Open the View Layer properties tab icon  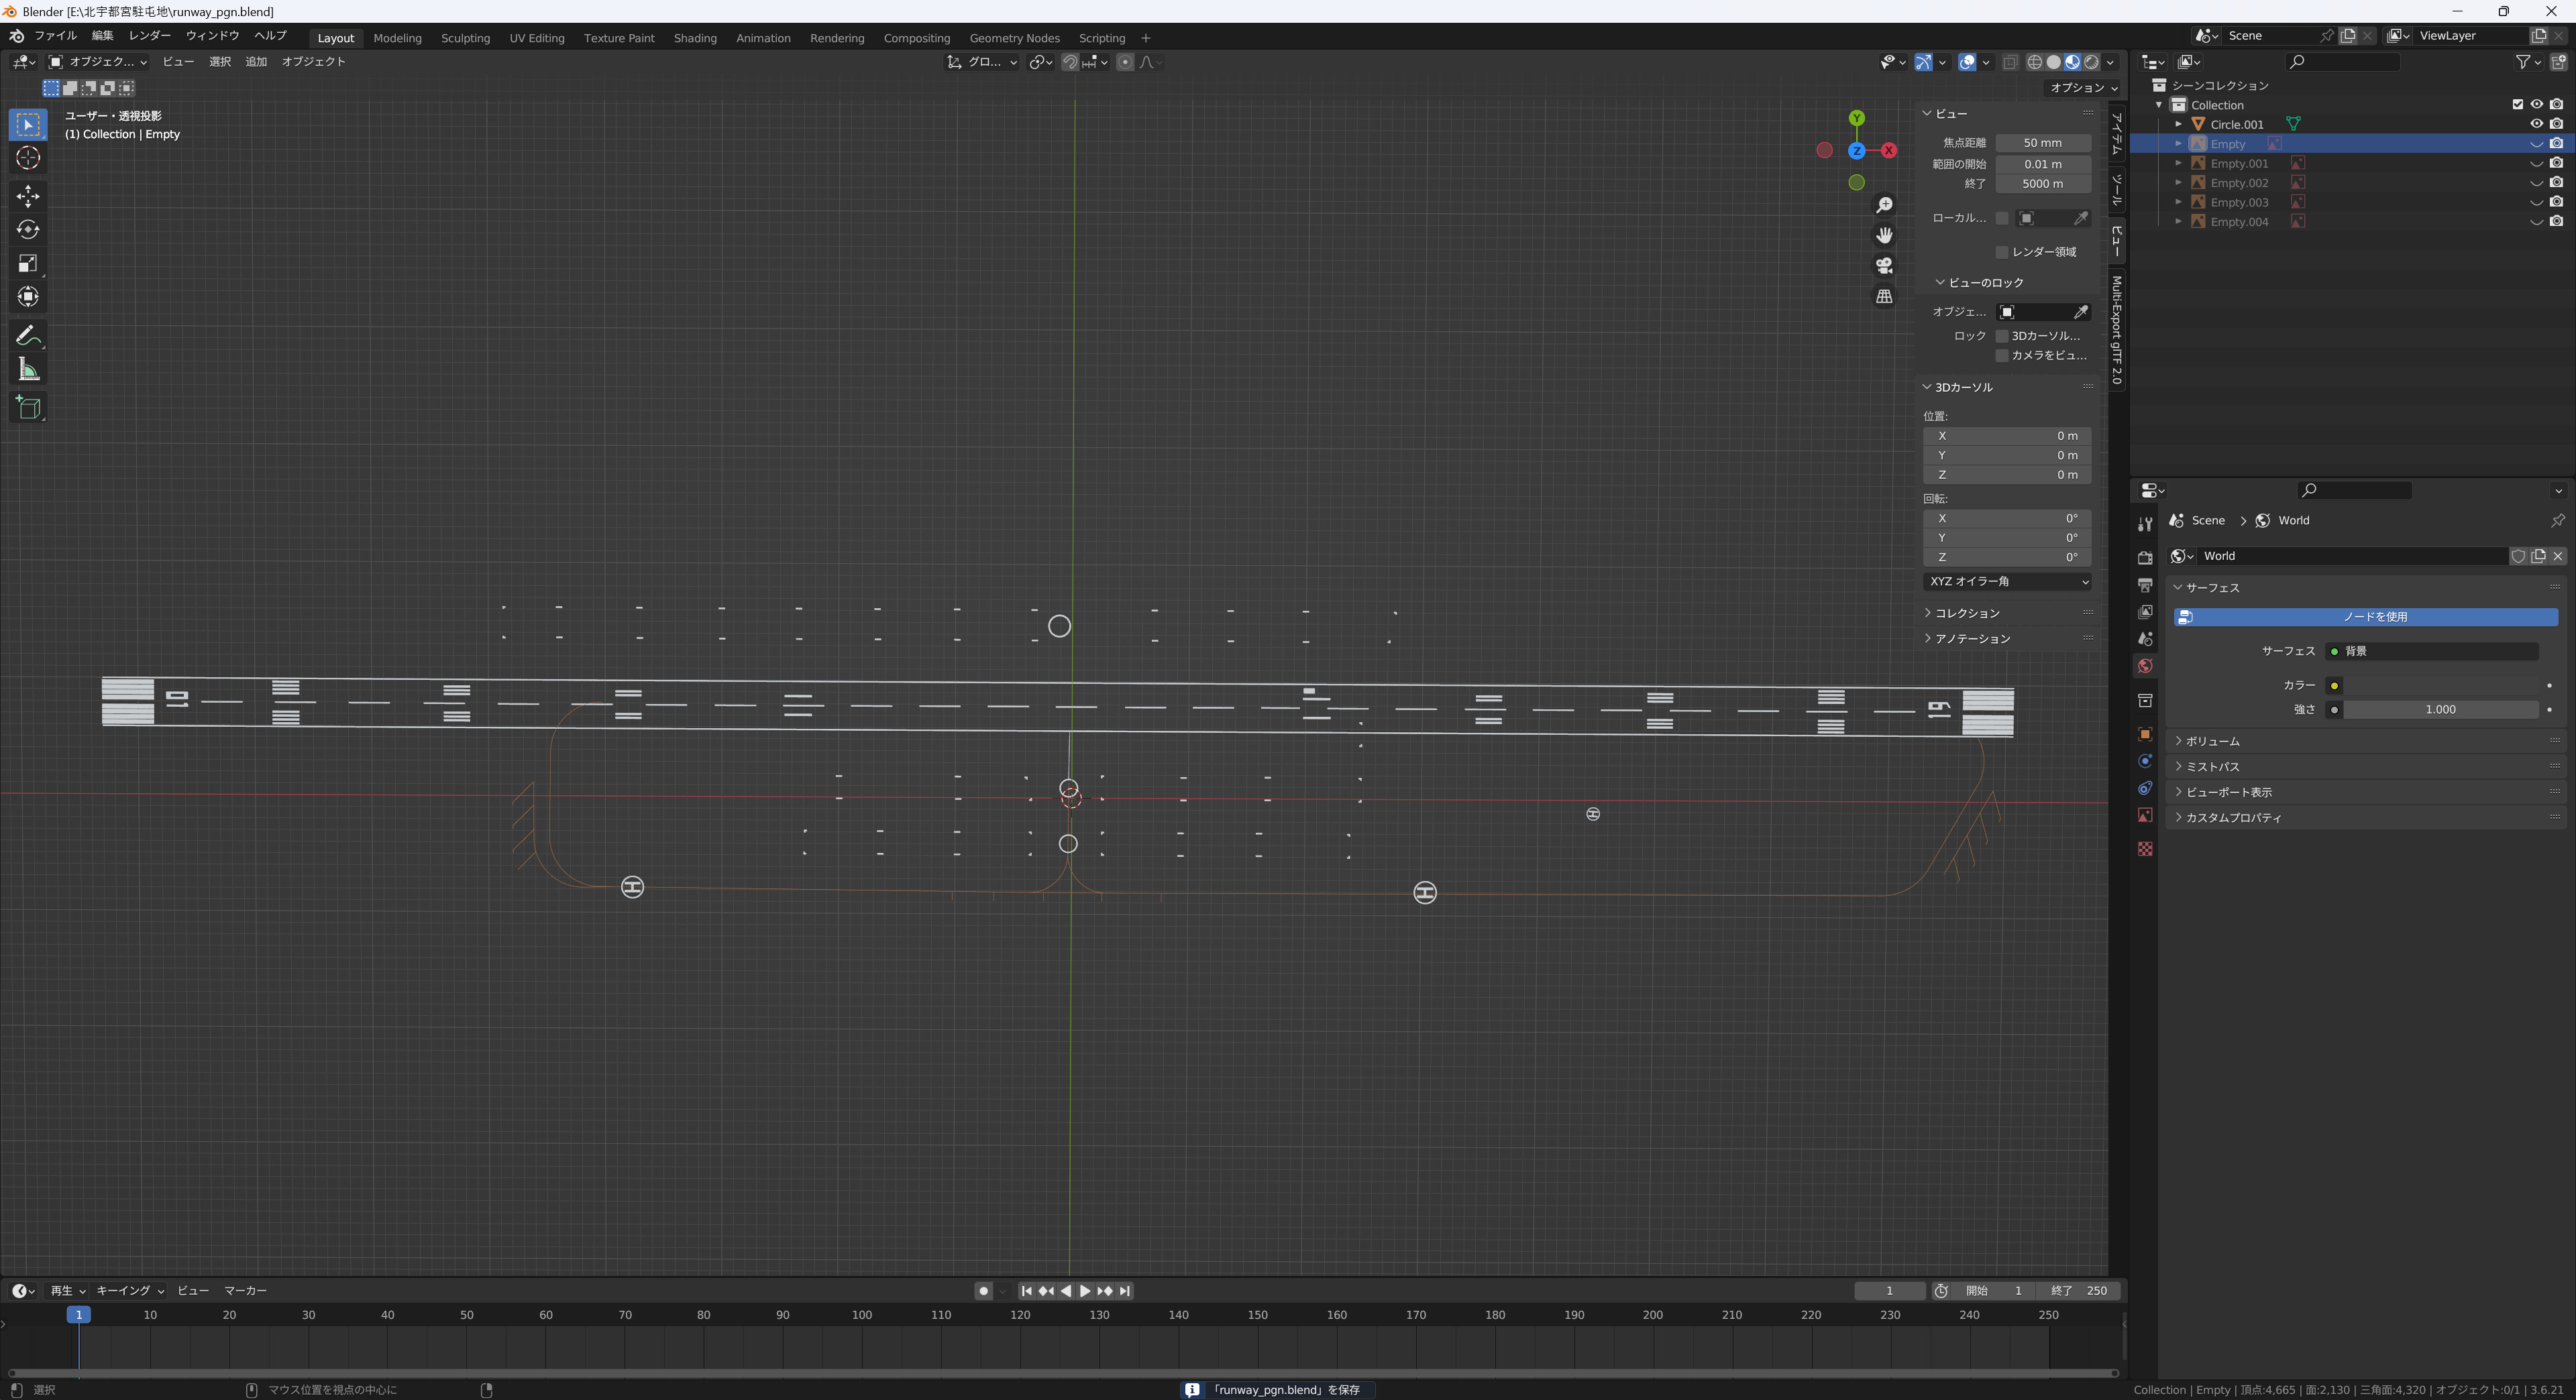(2145, 611)
